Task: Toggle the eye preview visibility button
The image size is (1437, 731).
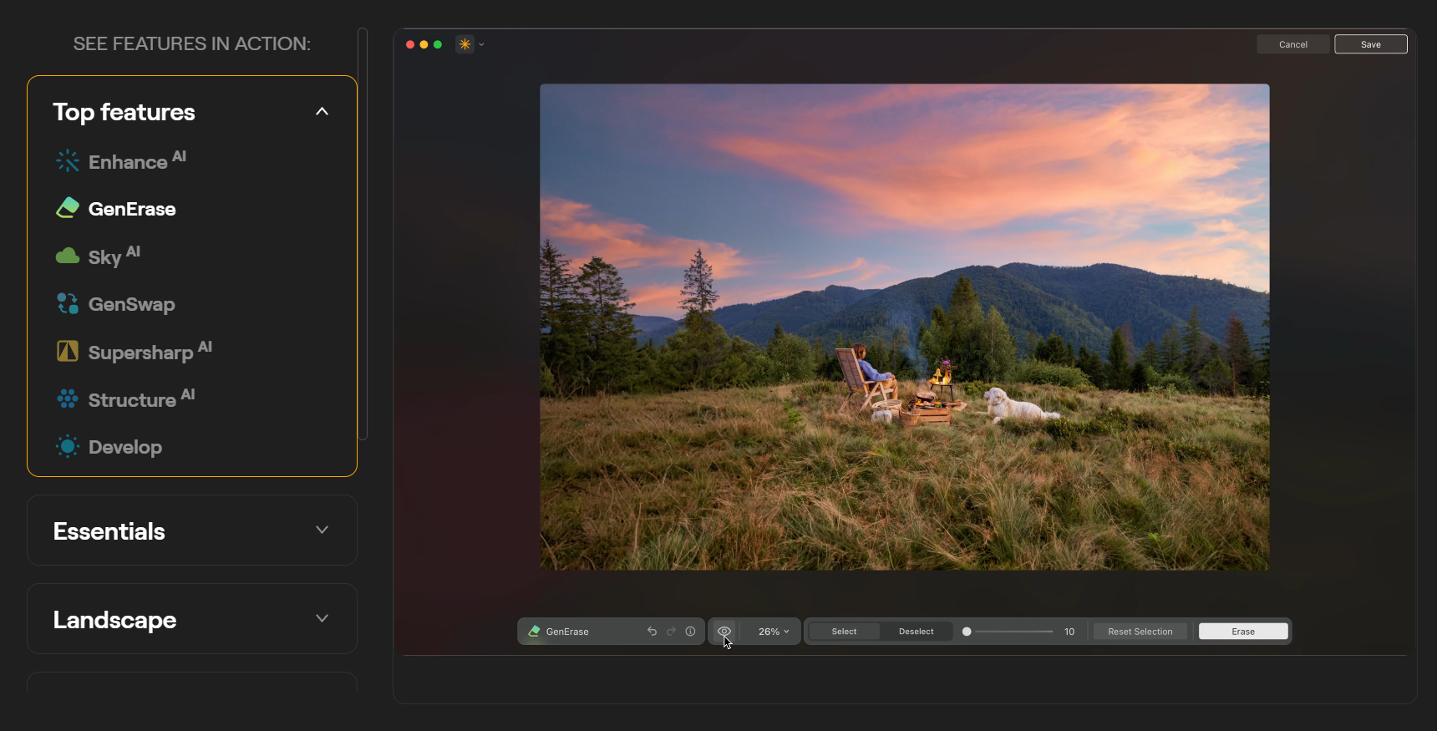Action: click(x=724, y=632)
